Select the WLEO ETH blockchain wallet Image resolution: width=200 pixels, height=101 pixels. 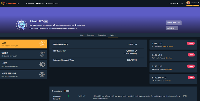pos(23,54)
